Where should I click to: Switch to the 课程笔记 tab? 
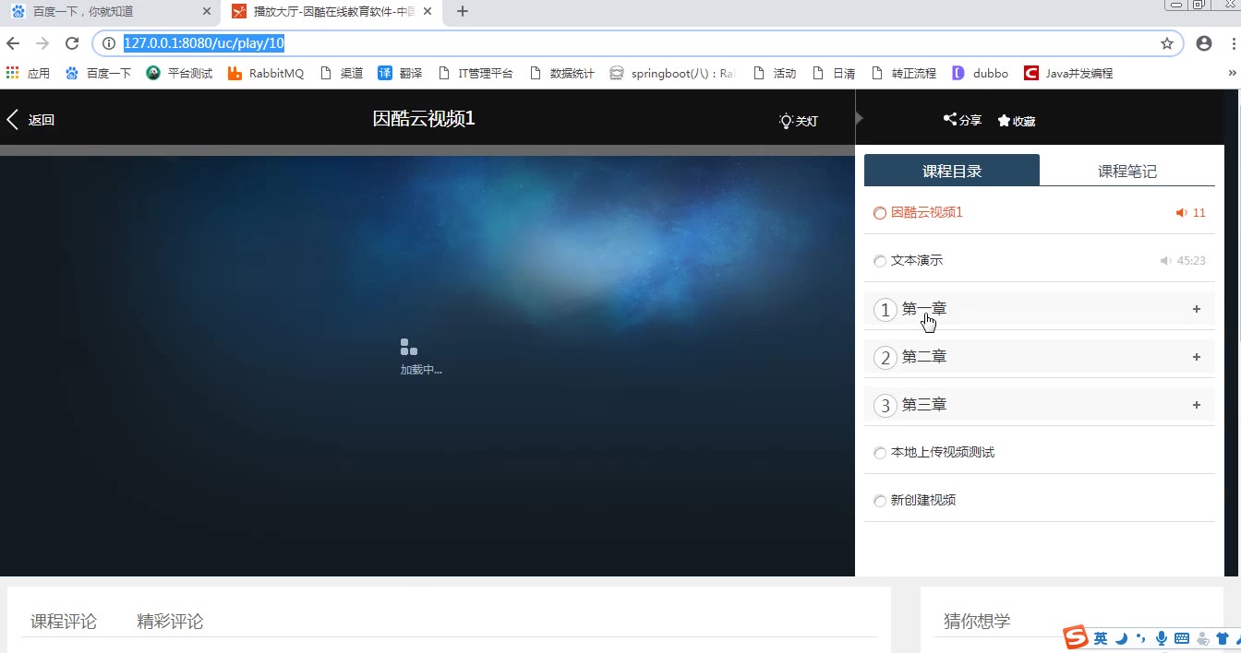[1127, 171]
